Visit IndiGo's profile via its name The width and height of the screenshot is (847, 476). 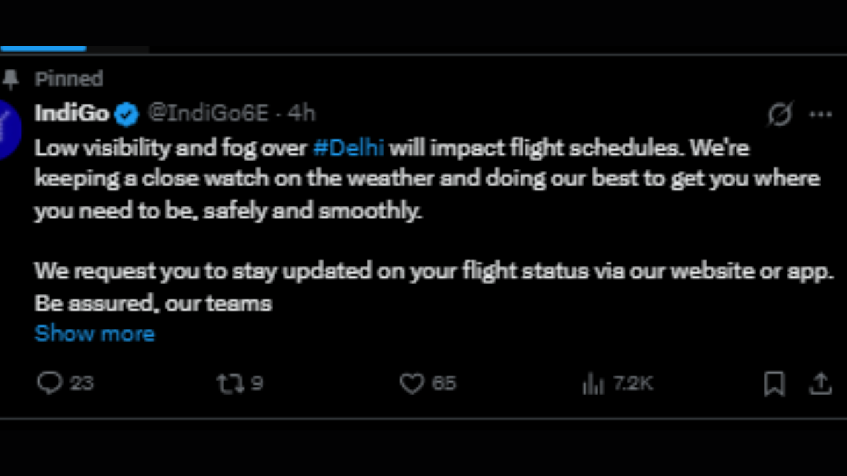[71, 112]
